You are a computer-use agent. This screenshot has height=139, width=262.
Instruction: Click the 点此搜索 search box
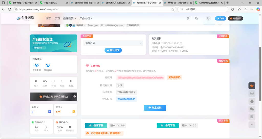[203, 9]
